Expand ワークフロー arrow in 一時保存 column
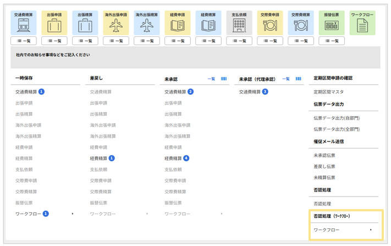391x246 pixels. [73, 214]
